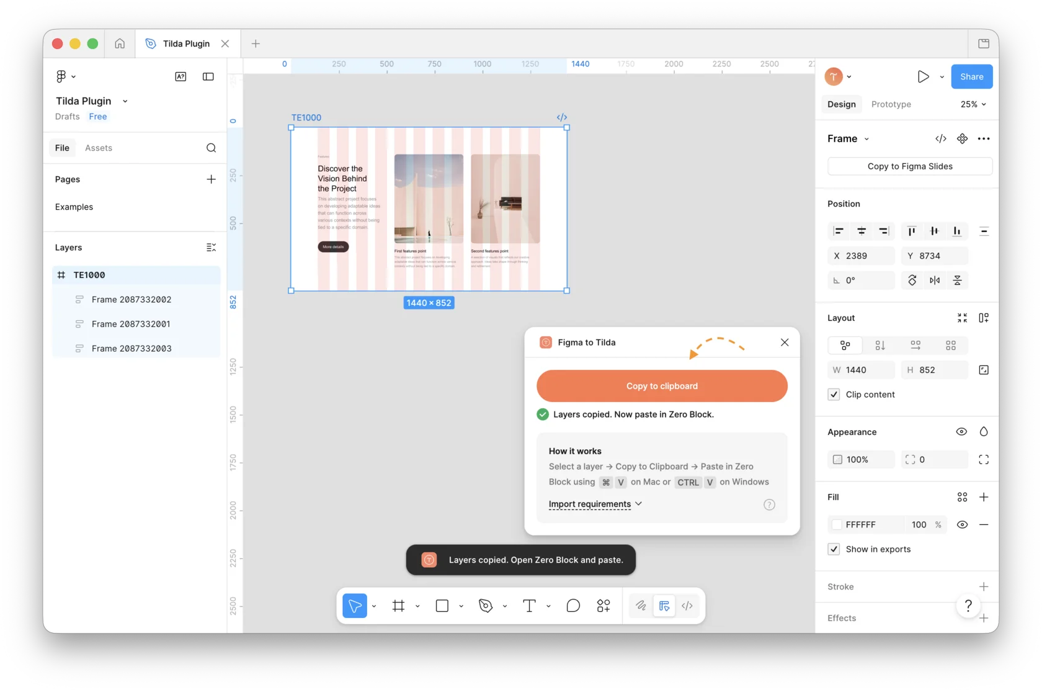This screenshot has height=690, width=1042.
Task: Add a new page with plus icon
Action: [211, 179]
